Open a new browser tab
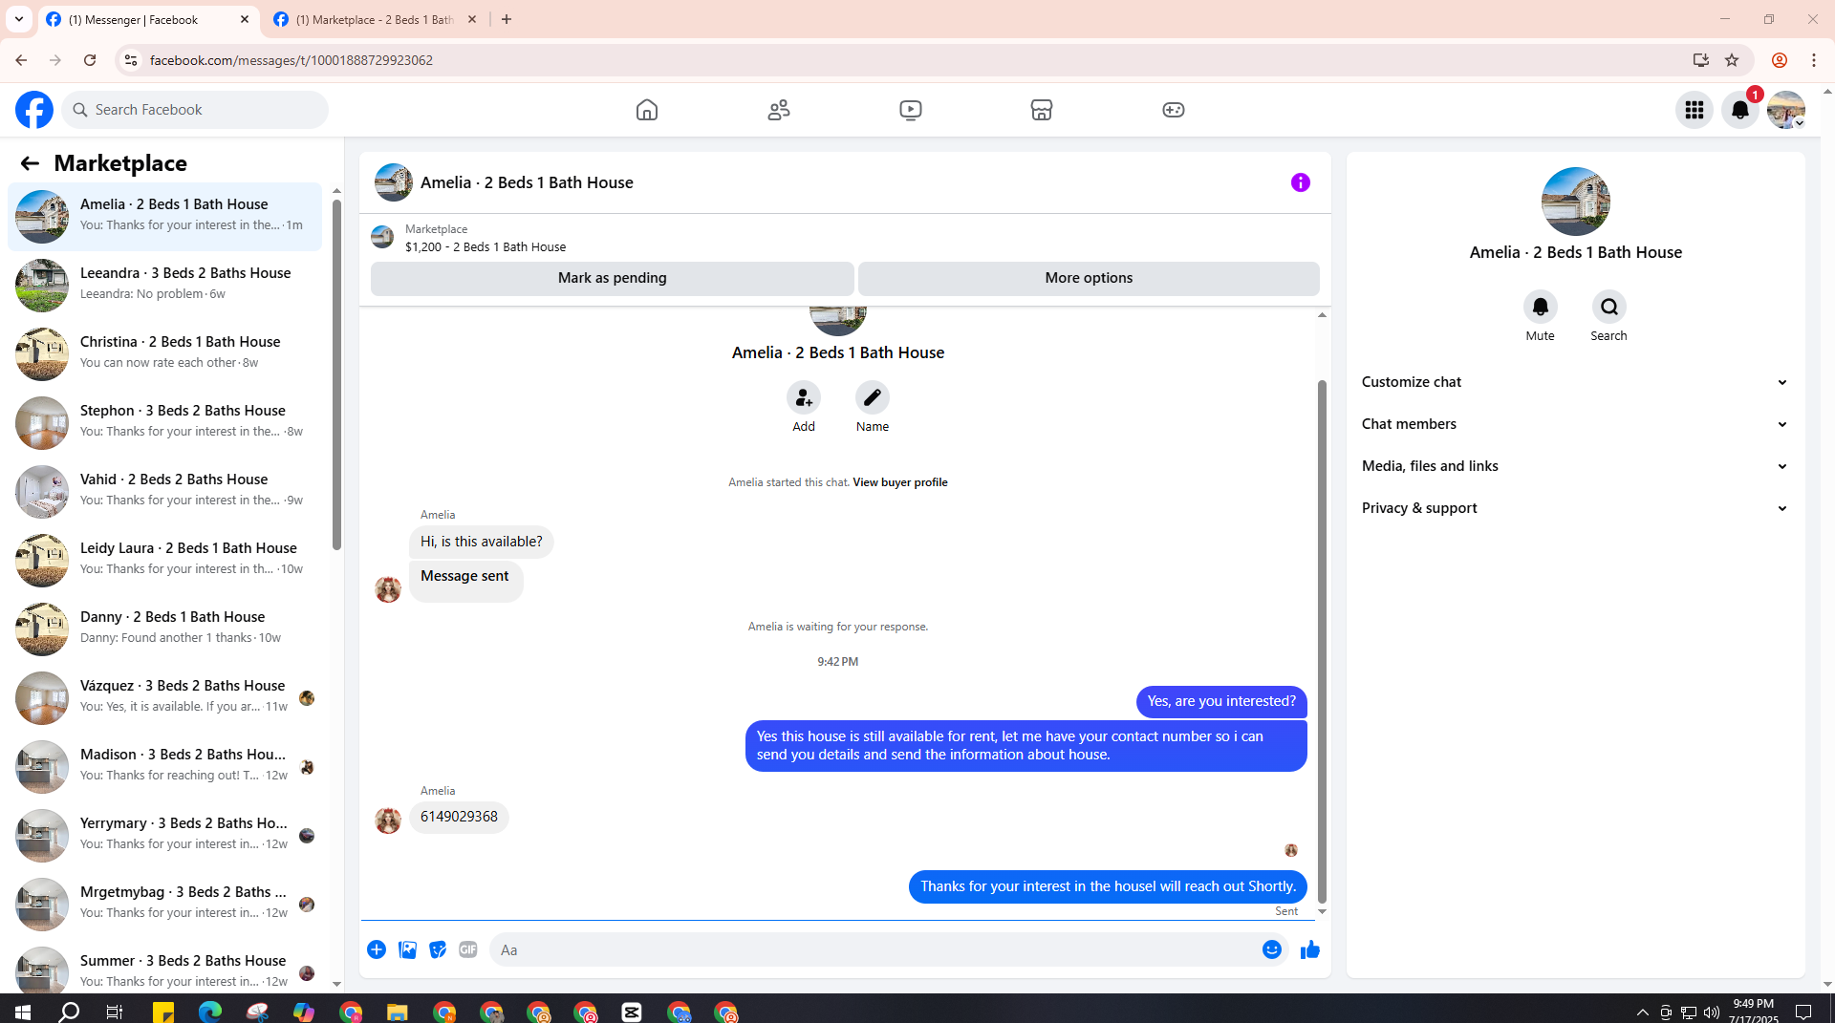1835x1023 pixels. tap(507, 19)
